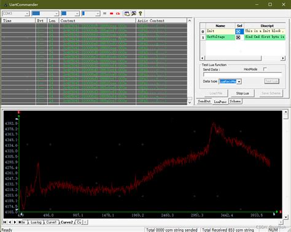Click the green Y-axis top arrow marker
The height and width of the screenshot is (232, 291).
(x=18, y=116)
